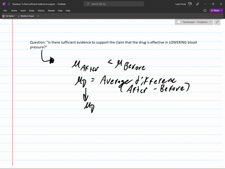Screen dimensions: 225x169
Task: Expand the Share button dropdown arrow
Action: click(x=222, y=10)
